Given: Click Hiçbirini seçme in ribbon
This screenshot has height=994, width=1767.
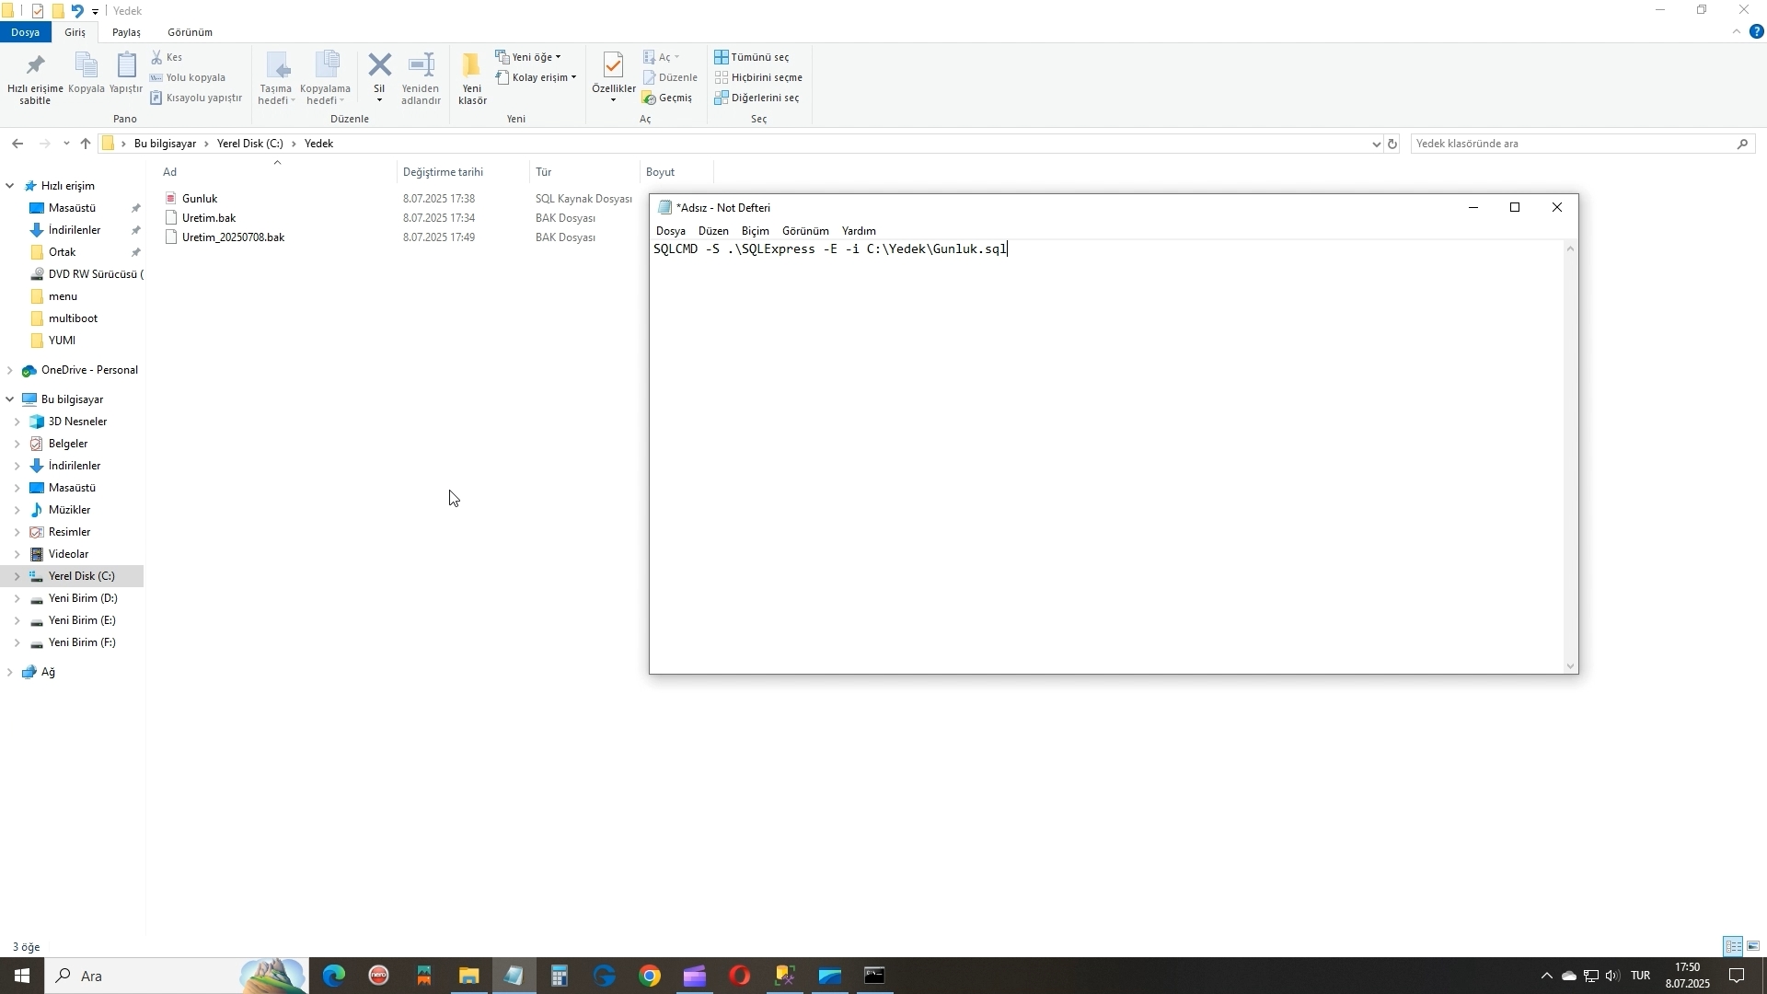Looking at the screenshot, I should pos(758,77).
